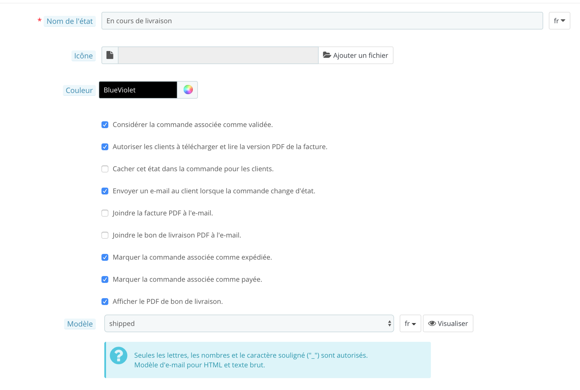Click the Visualiser preview button
The height and width of the screenshot is (390, 580).
448,324
